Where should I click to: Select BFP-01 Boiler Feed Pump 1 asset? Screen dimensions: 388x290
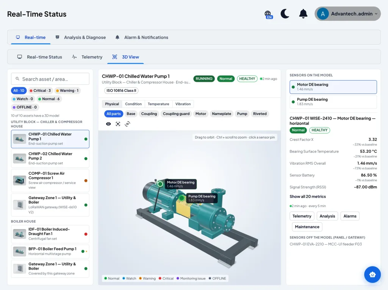(x=50, y=251)
